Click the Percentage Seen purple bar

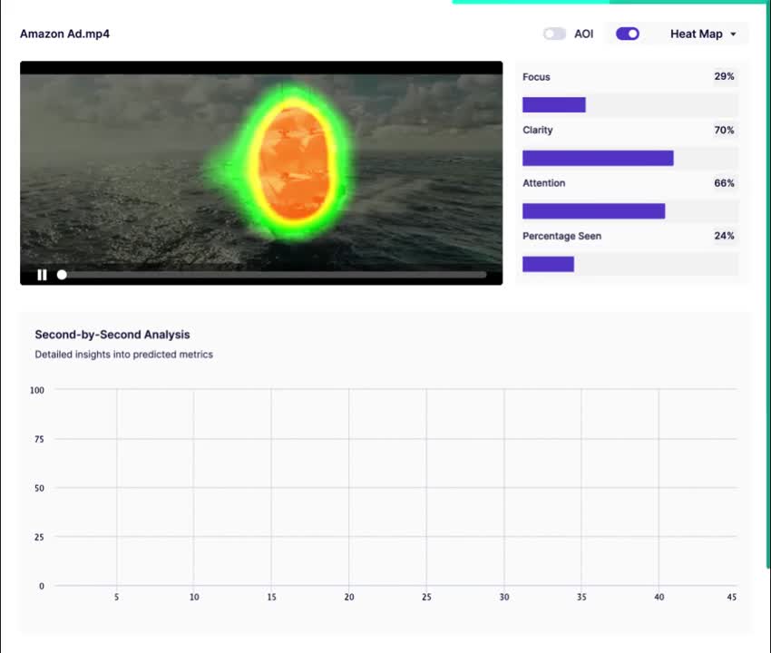548,264
